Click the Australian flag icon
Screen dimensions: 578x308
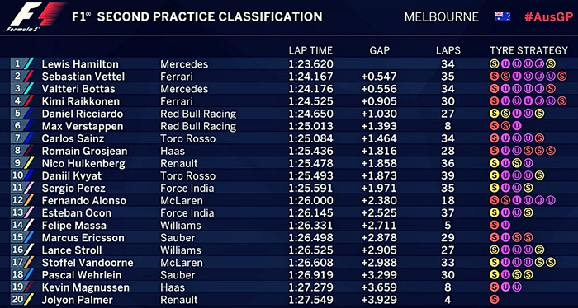[x=502, y=16]
